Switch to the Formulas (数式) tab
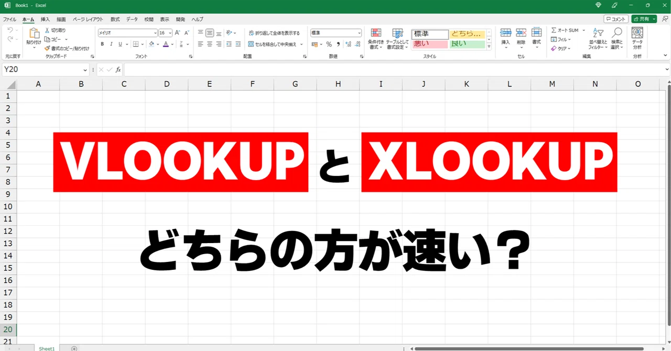 (x=115, y=19)
